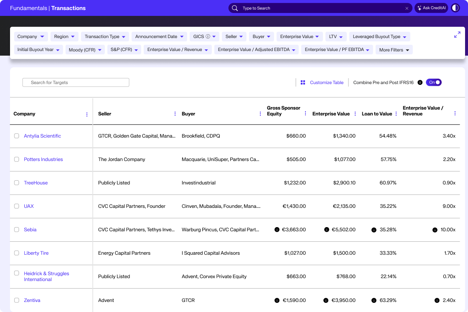Click the Customize Table link
468x312 pixels.
coord(326,82)
